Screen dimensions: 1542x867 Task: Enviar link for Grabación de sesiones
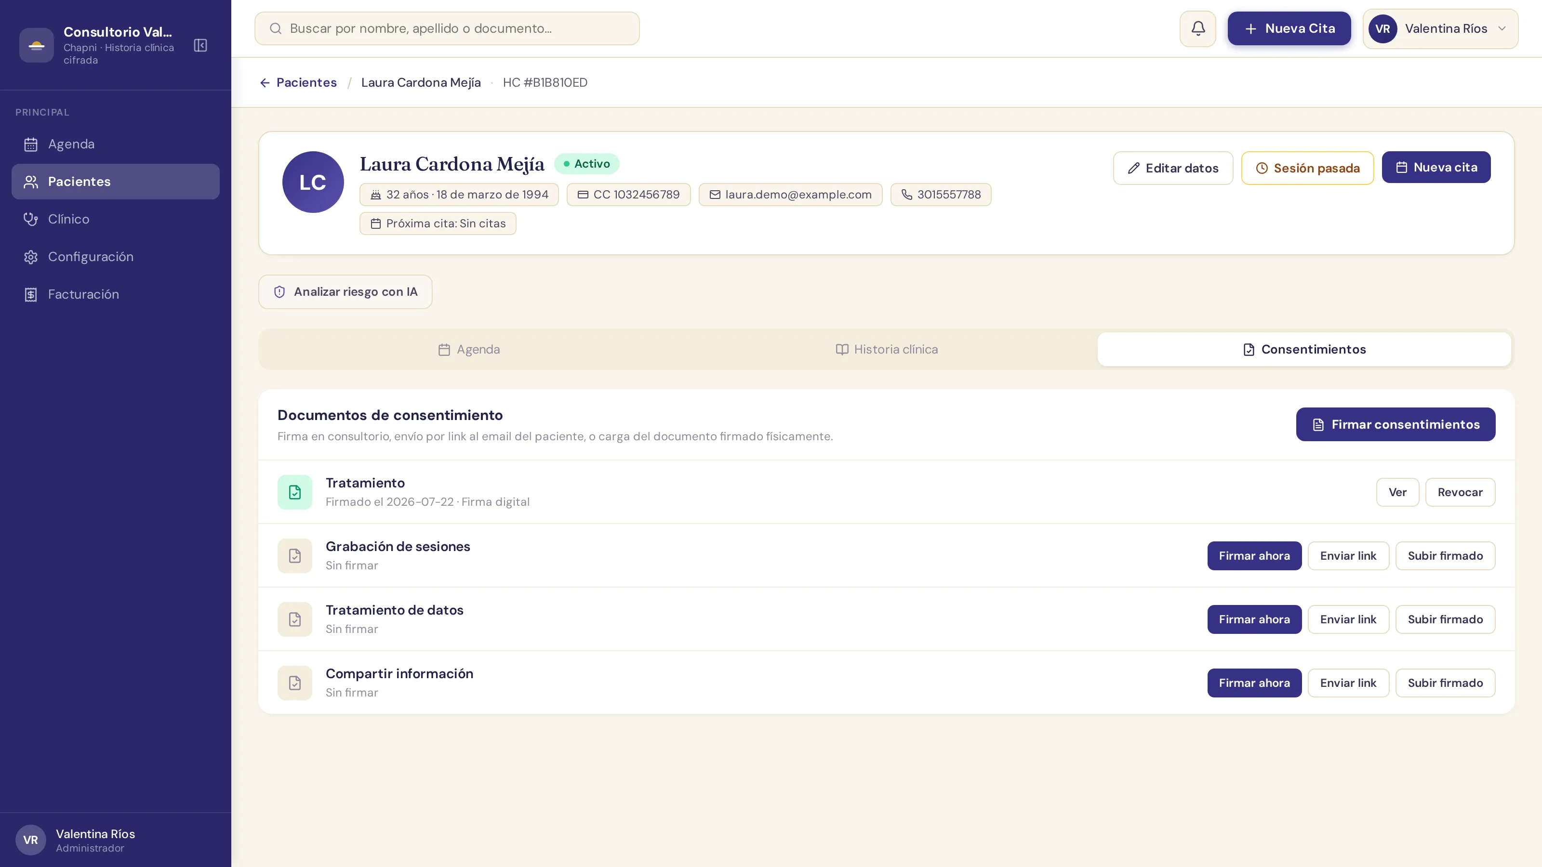click(x=1348, y=556)
